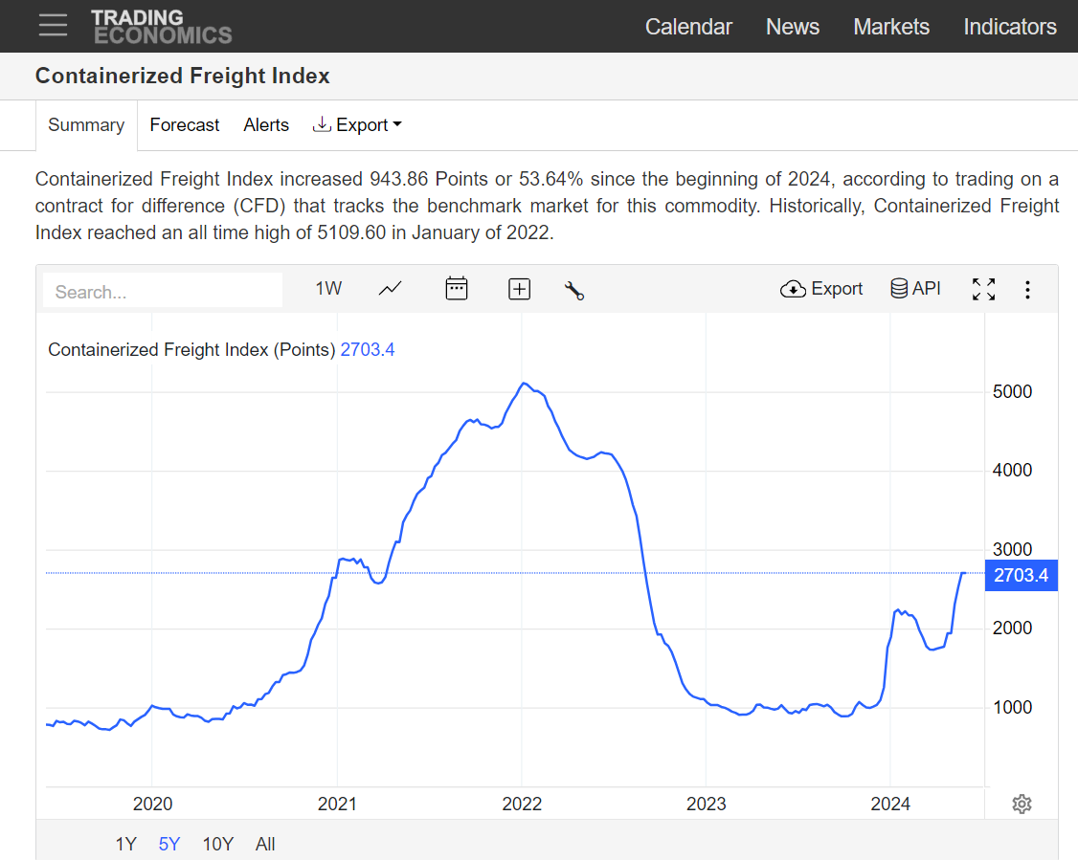The width and height of the screenshot is (1078, 860).
Task: Click the chart toolbar cloud Export button
Action: pyautogui.click(x=821, y=289)
